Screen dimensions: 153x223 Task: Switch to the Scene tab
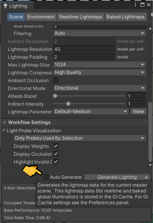pos(16,17)
